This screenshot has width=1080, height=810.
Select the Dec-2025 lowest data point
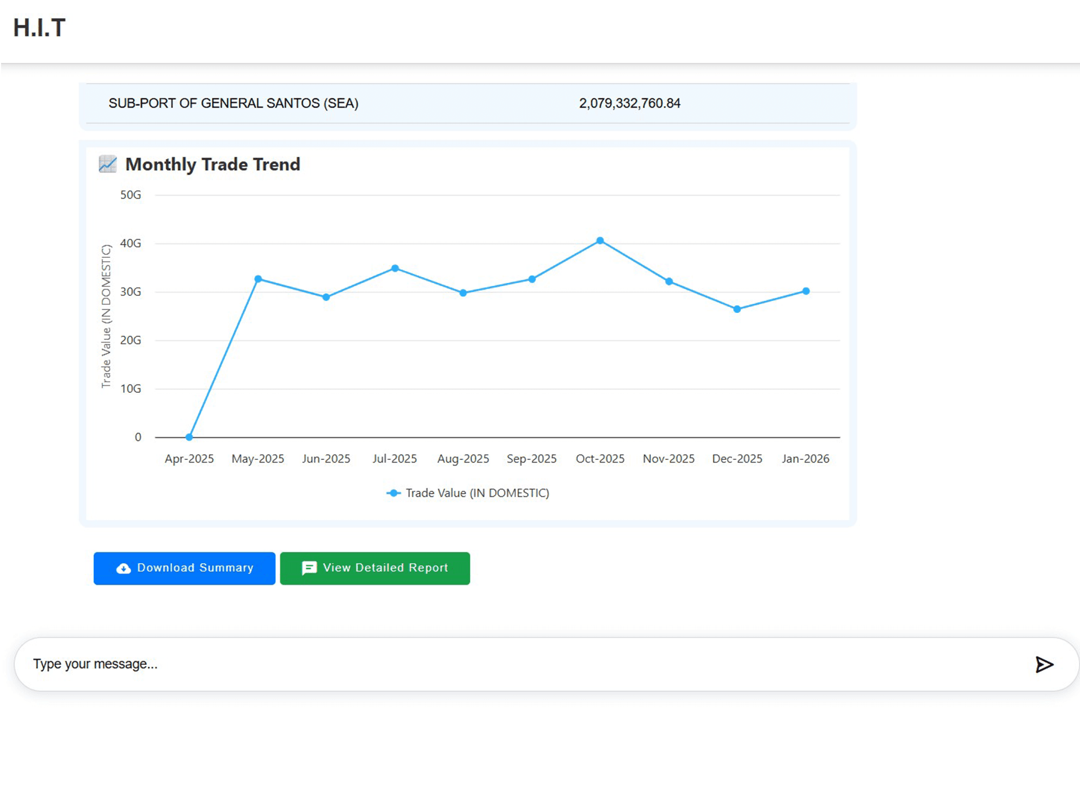[x=737, y=309]
